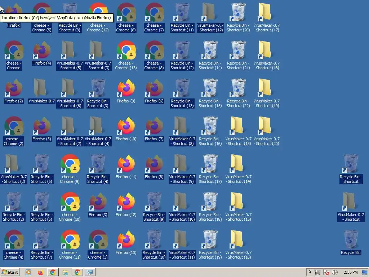Select 'VirusMaker-0.7 - Shortcut (14)' folder
The image size is (369, 277).
(x=238, y=169)
